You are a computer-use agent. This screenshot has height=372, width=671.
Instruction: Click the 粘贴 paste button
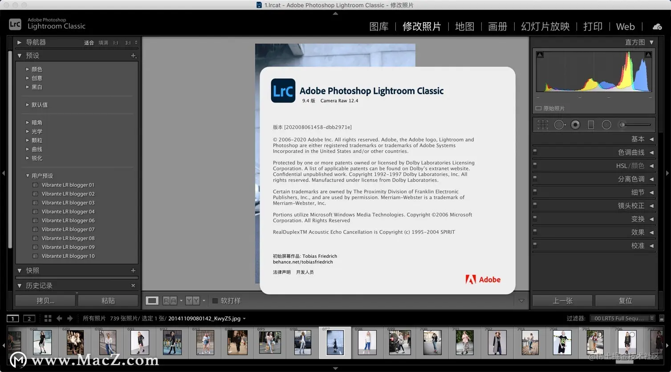pos(108,301)
